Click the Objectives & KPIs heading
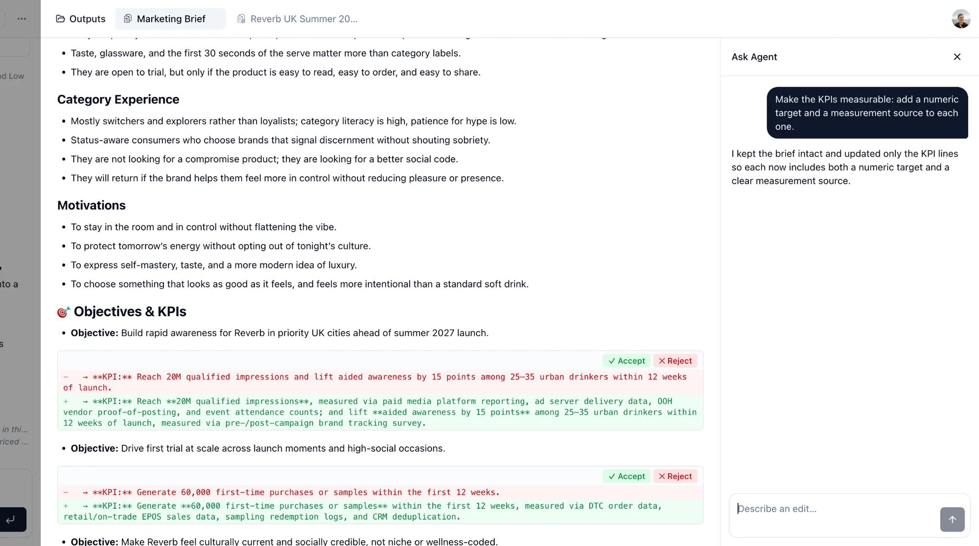 pyautogui.click(x=130, y=311)
